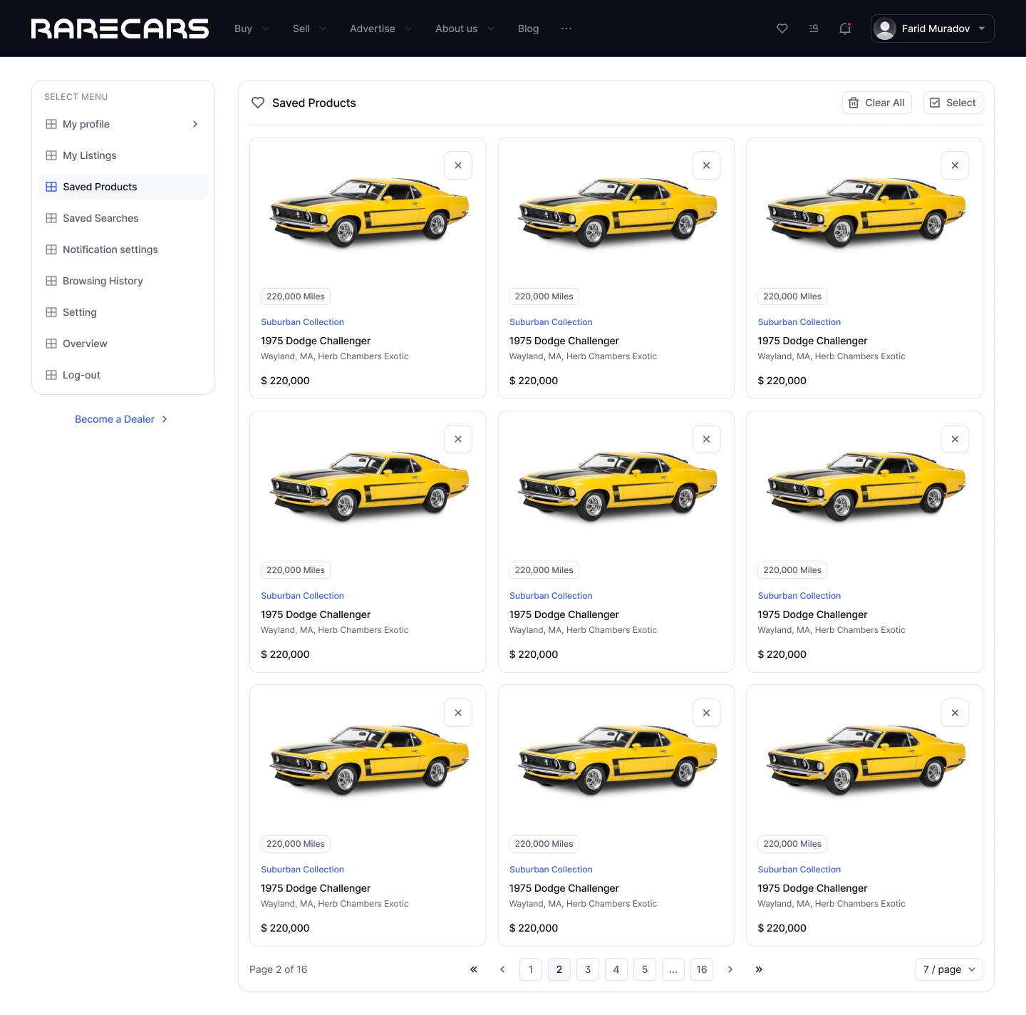Click Log-out in the sidebar
1026x1015 pixels.
pos(123,375)
